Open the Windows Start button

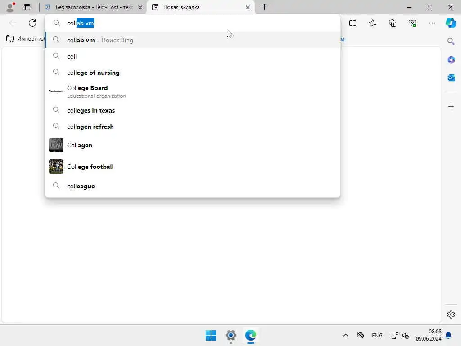[x=211, y=335]
